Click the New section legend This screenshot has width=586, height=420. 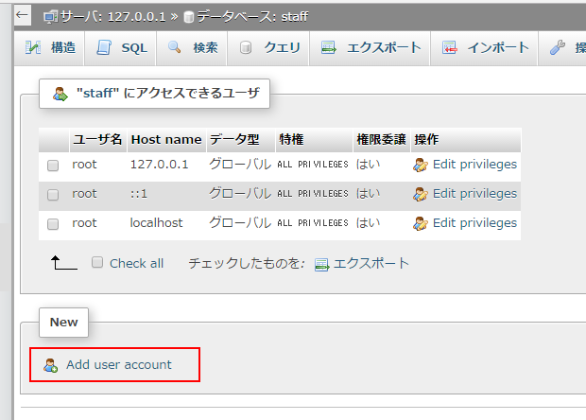tap(64, 323)
